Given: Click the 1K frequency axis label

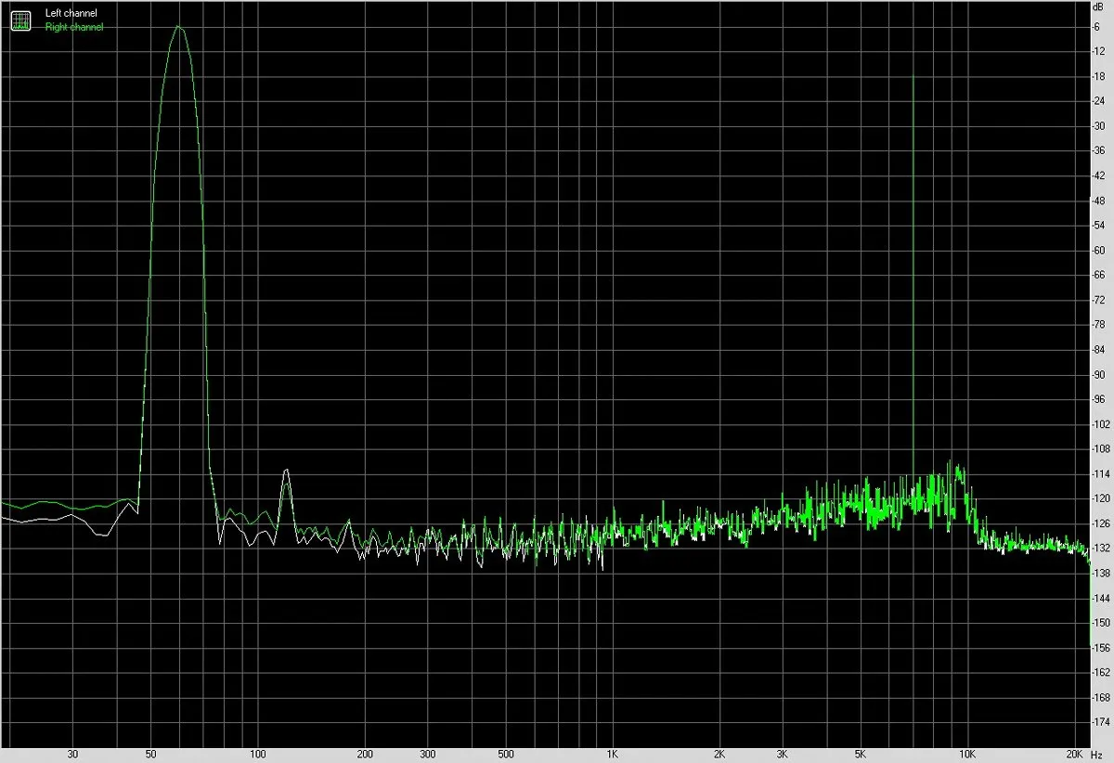Looking at the screenshot, I should coord(613,754).
